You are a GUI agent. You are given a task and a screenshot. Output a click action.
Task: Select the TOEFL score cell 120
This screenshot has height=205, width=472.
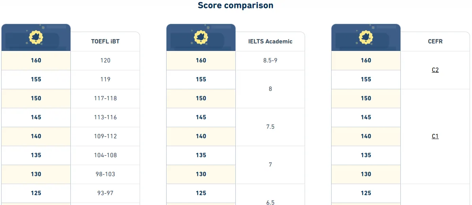point(105,60)
